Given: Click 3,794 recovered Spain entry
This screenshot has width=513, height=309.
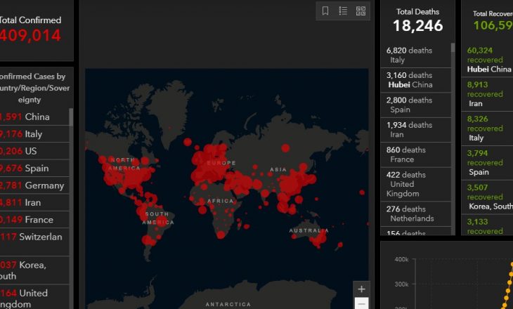Looking at the screenshot, I should click(x=487, y=163).
